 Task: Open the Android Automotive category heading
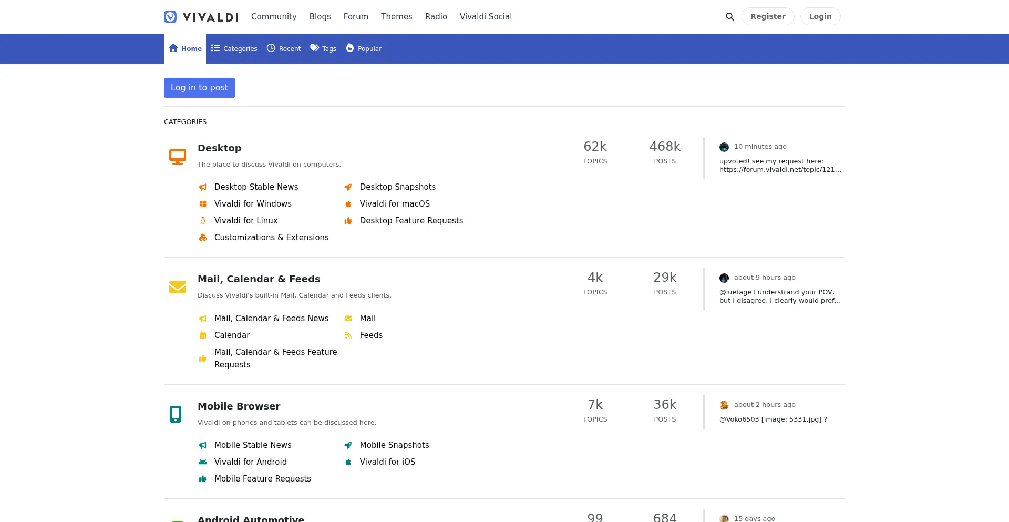251,518
